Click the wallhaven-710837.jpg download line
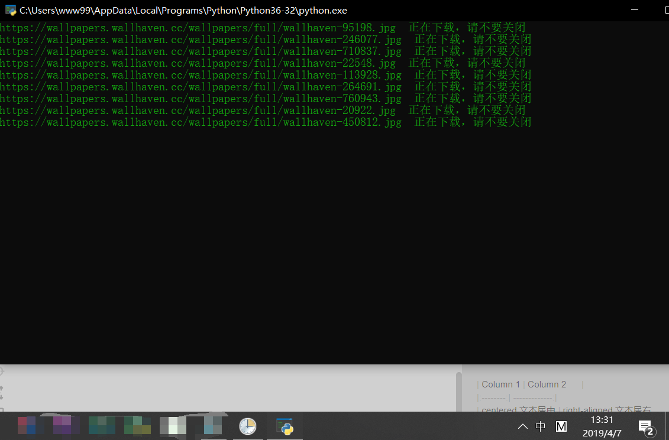The height and width of the screenshot is (440, 669). click(266, 51)
